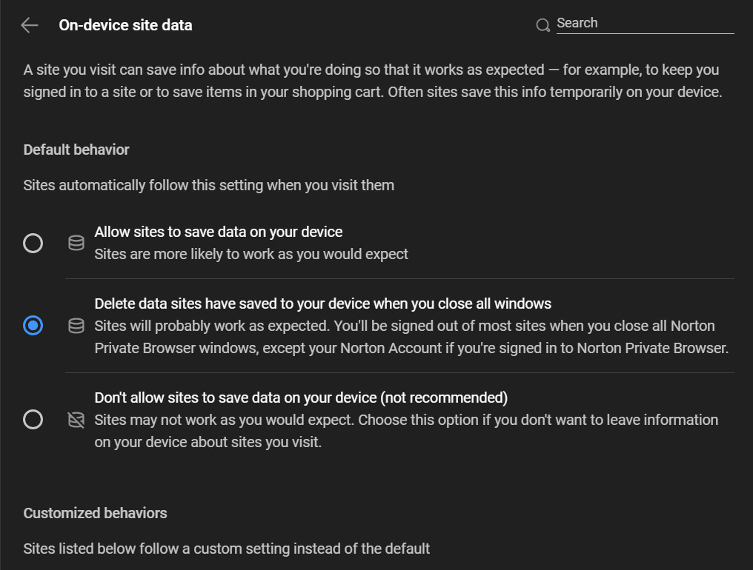
Task: Click the 'Delete data sites have saved' label
Action: [x=322, y=304]
